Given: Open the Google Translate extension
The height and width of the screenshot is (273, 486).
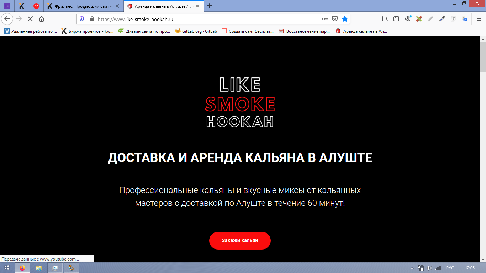Looking at the screenshot, I should (465, 19).
